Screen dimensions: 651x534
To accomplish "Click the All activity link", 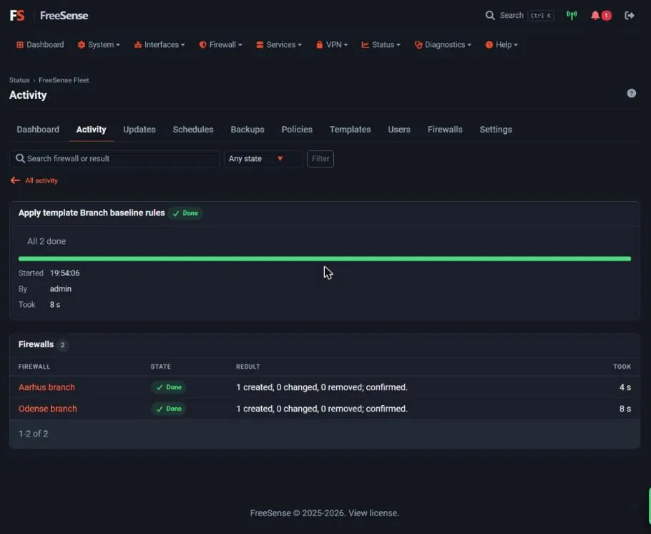I will pos(41,180).
